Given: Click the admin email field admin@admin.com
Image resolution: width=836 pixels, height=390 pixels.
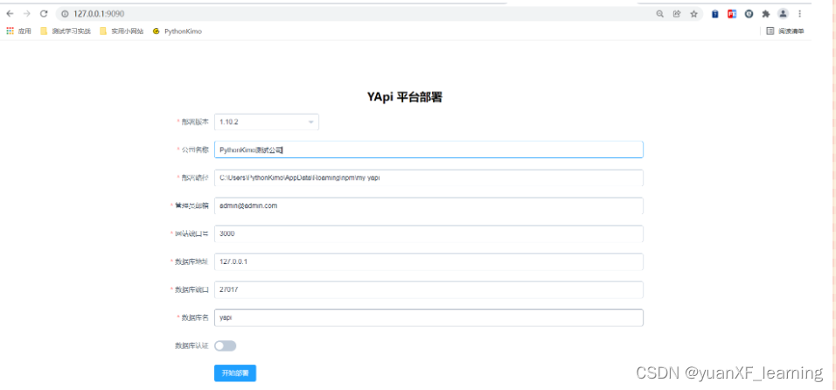Looking at the screenshot, I should (x=428, y=205).
